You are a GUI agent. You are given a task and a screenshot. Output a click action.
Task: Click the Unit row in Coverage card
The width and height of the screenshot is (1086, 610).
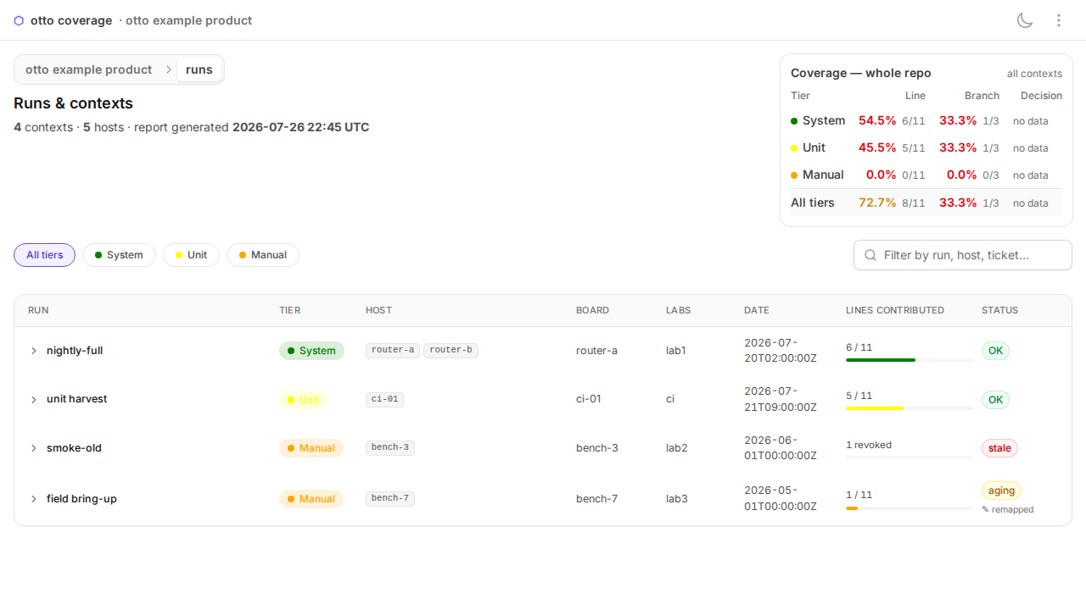pos(926,148)
